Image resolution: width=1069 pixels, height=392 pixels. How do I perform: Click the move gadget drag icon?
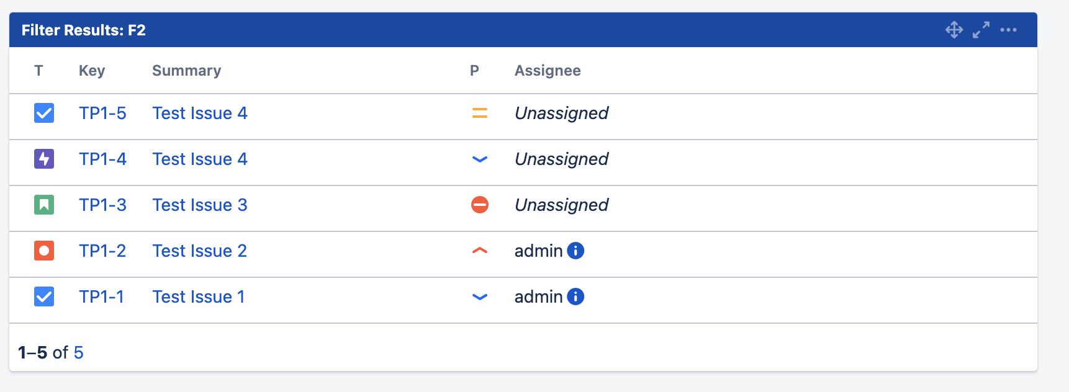pyautogui.click(x=954, y=30)
